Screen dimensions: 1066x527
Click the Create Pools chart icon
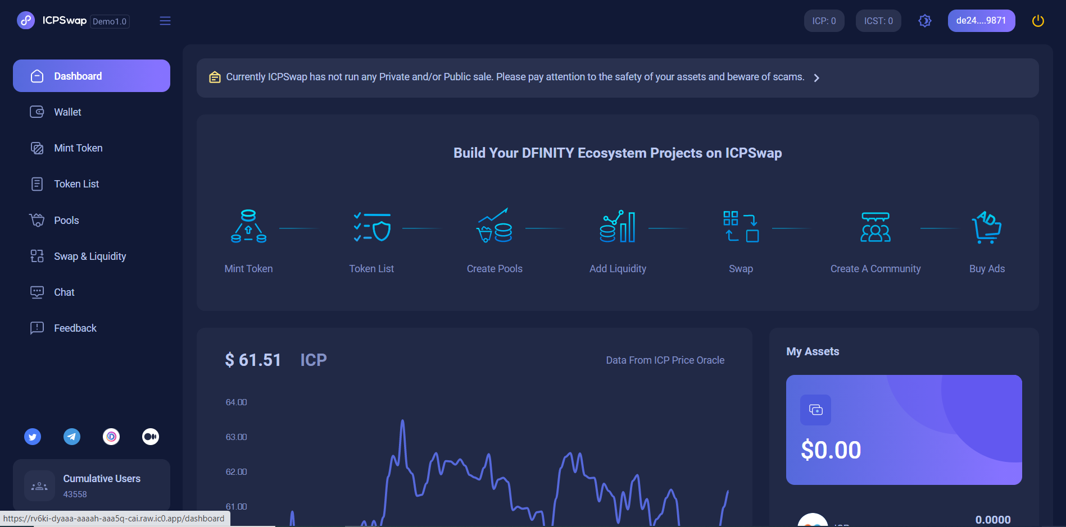(495, 226)
